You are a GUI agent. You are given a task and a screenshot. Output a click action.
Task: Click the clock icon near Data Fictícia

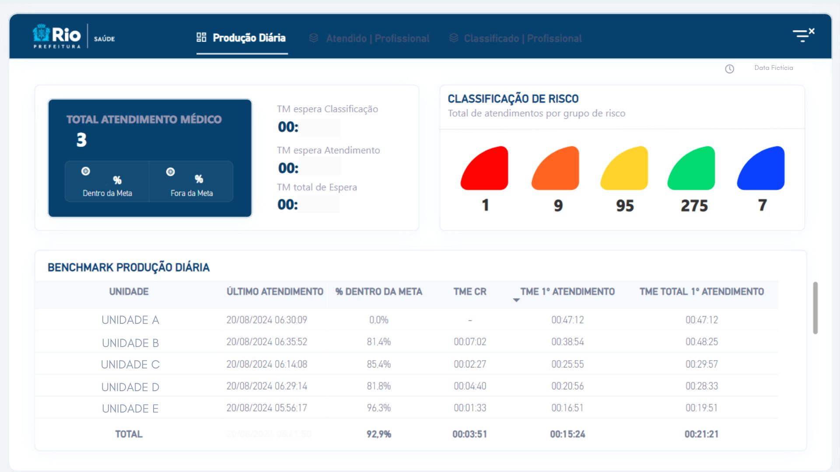coord(729,69)
